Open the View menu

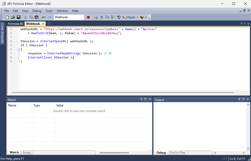25,11
